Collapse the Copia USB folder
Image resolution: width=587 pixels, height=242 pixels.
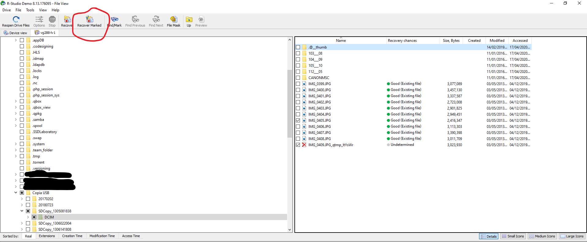pos(16,193)
